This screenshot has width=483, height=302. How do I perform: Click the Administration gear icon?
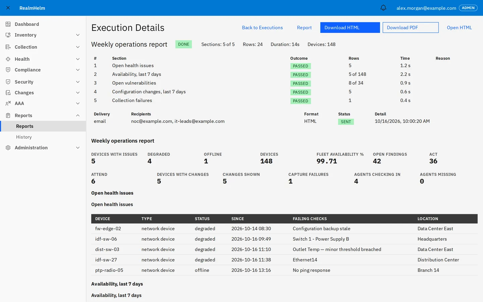(8, 148)
